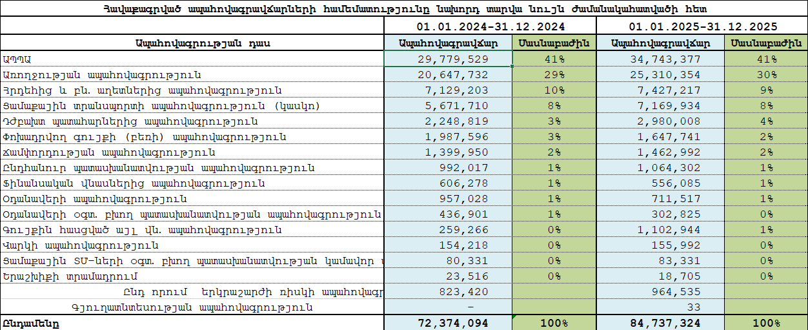Click the Վարկի ապահովագրություն row label
This screenshot has width=808, height=330.
point(81,245)
